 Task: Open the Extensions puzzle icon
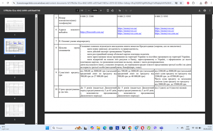(193, 3)
